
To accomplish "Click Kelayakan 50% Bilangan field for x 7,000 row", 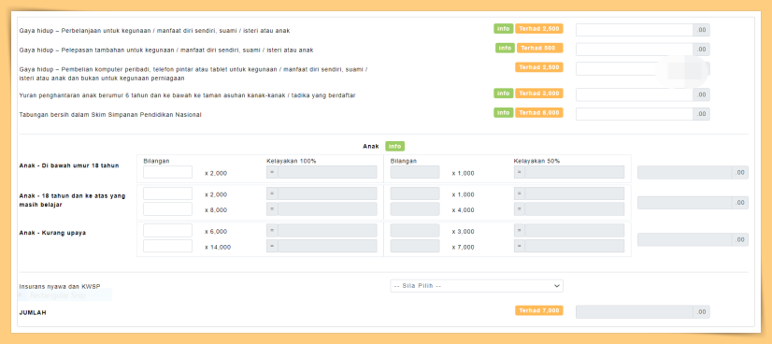I will [x=415, y=246].
